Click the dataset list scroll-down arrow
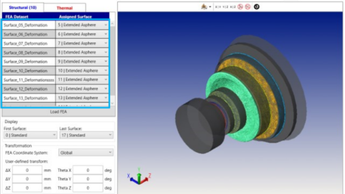 coord(113,103)
